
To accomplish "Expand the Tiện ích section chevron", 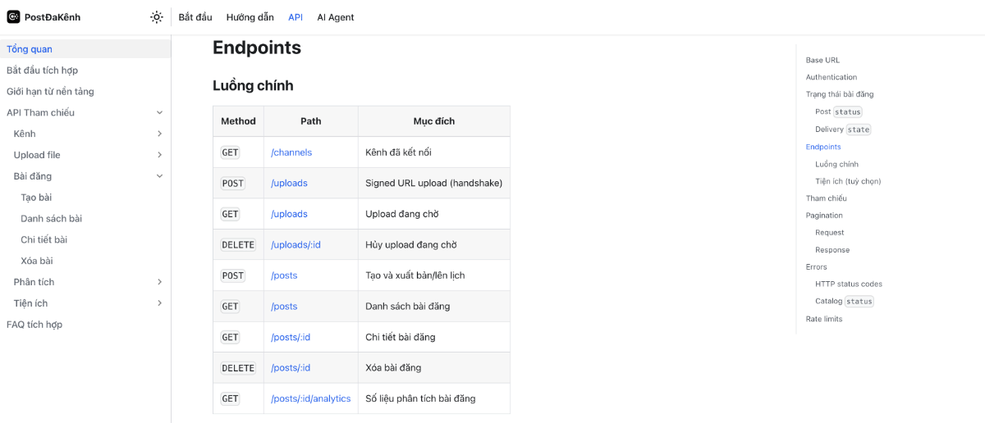I will [x=159, y=303].
